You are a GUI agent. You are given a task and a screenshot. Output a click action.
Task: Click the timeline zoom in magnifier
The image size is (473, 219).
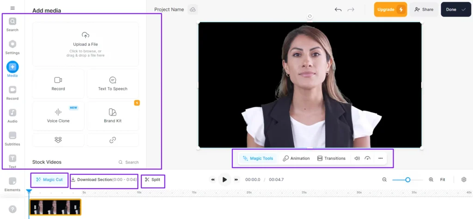pyautogui.click(x=431, y=180)
